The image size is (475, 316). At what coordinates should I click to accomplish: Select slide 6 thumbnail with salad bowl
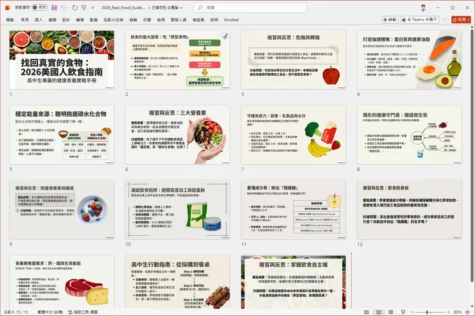coord(178,135)
